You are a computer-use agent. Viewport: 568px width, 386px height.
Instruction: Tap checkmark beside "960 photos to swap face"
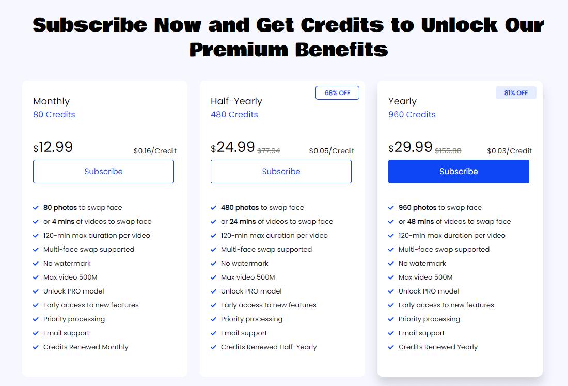(391, 208)
